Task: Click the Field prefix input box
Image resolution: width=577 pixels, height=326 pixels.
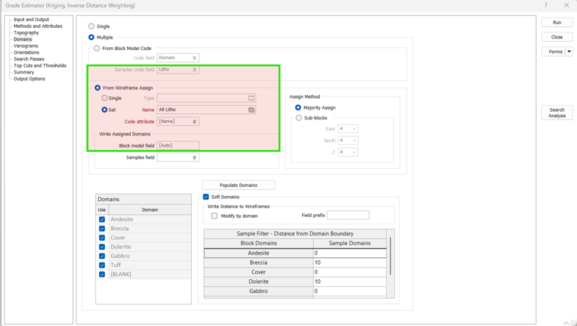Action: coord(348,215)
